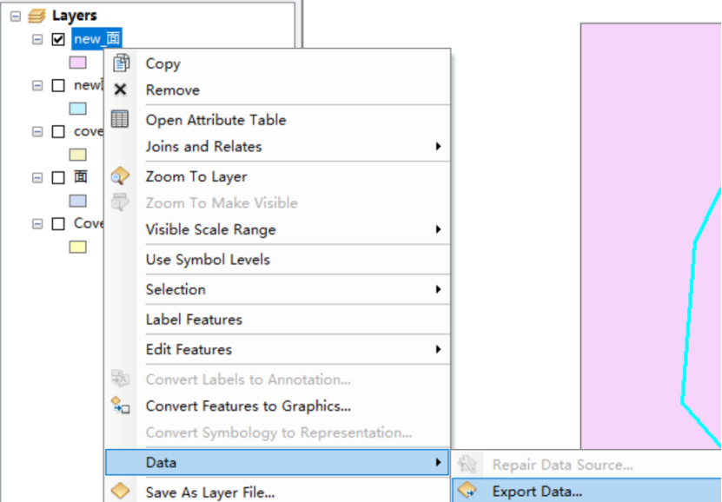The width and height of the screenshot is (722, 502).
Task: Click the Convert Features to Graphics icon
Action: (123, 404)
